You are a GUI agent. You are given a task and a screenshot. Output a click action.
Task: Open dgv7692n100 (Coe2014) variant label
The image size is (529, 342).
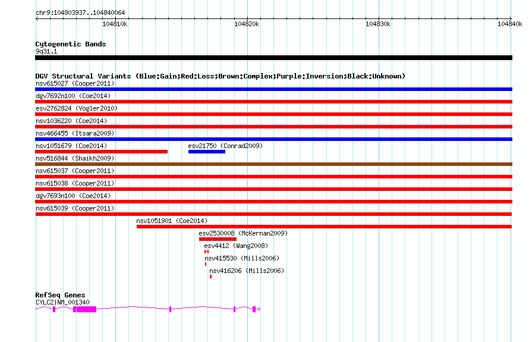tap(73, 96)
